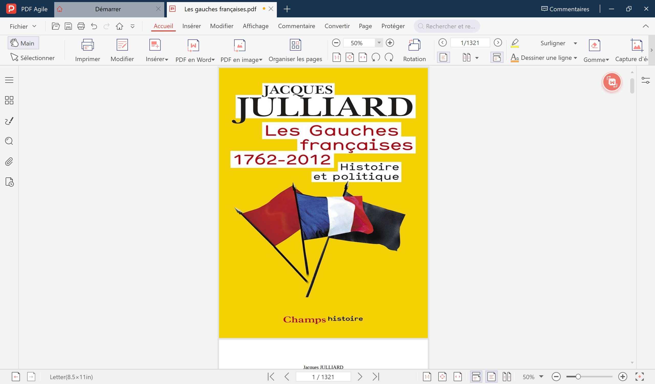Click the large Modifier edit tool
The image size is (655, 384).
(122, 50)
